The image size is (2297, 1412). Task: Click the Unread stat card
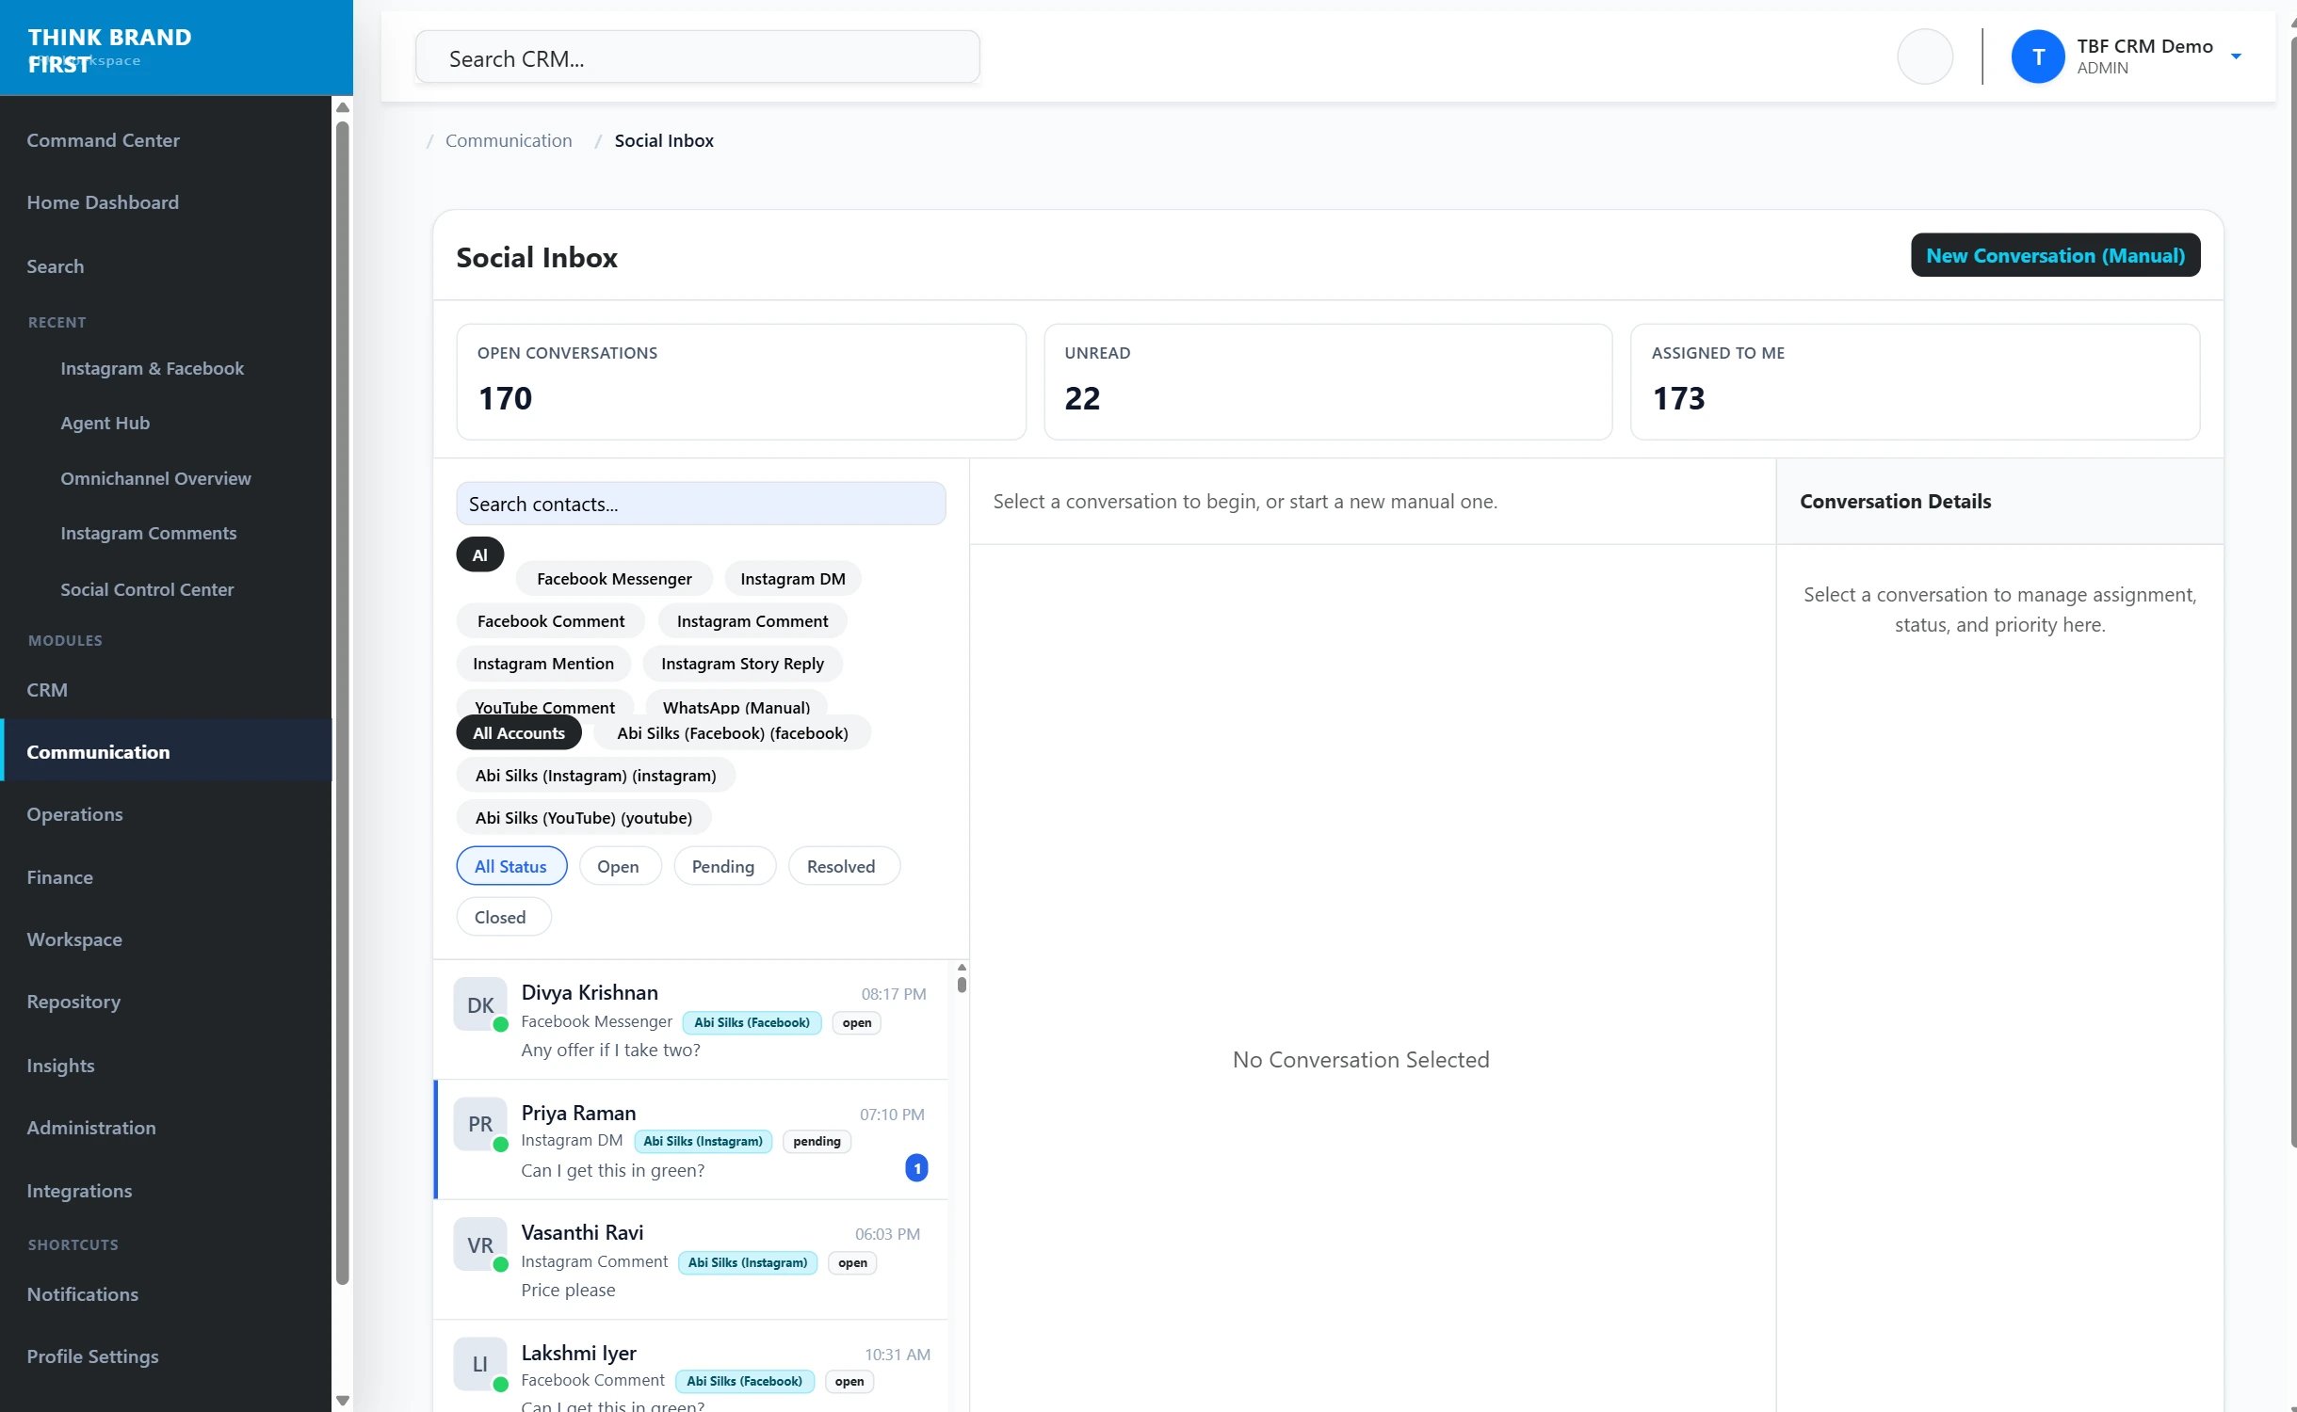(1328, 382)
